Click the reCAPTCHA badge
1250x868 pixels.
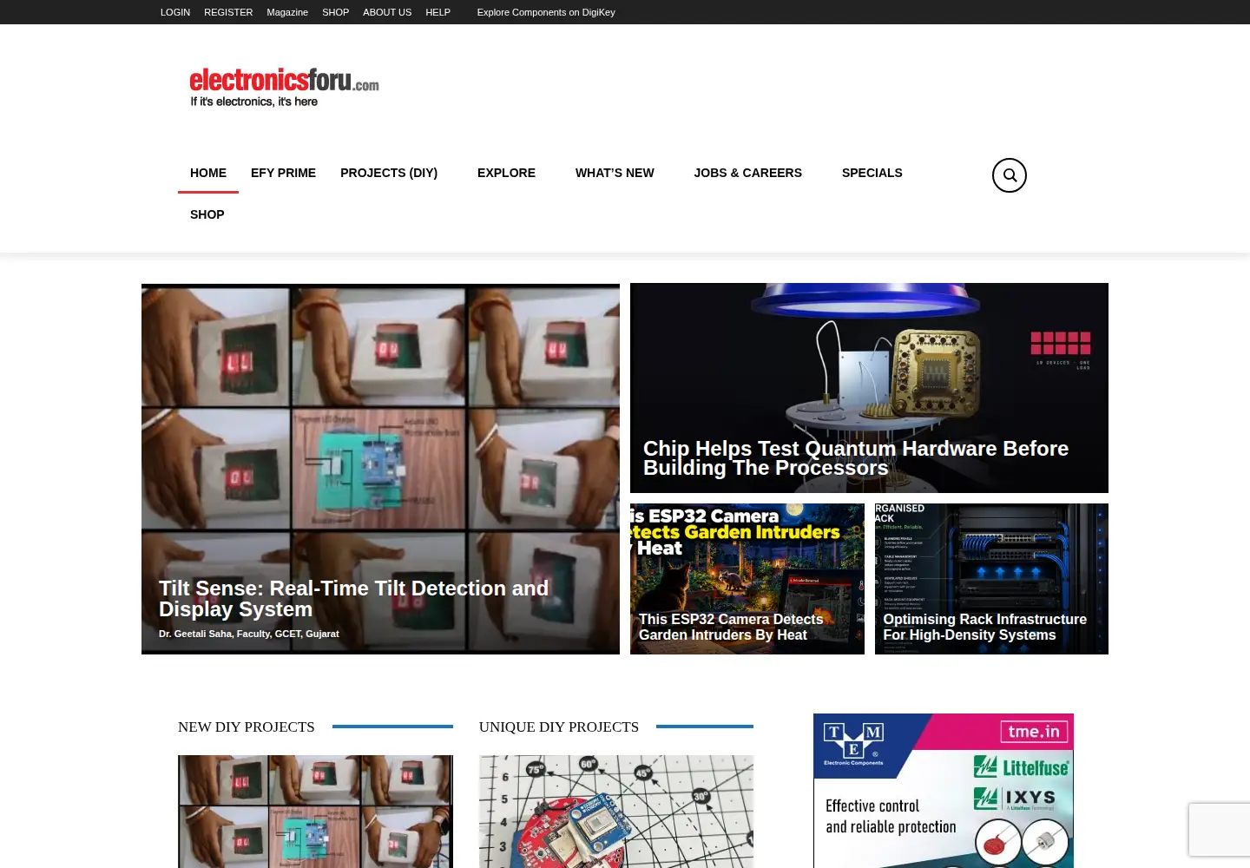1220,831
